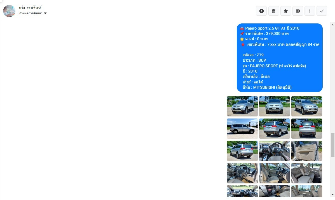This screenshot has height=200, width=335.
Task: Open the door panel interior photo
Action: point(306,151)
